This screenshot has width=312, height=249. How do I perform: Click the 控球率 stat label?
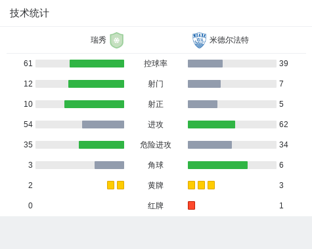point(156,64)
